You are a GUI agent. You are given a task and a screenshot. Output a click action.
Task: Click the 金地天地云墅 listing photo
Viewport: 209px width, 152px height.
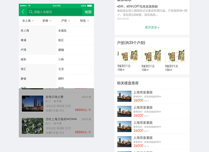pos(33,103)
